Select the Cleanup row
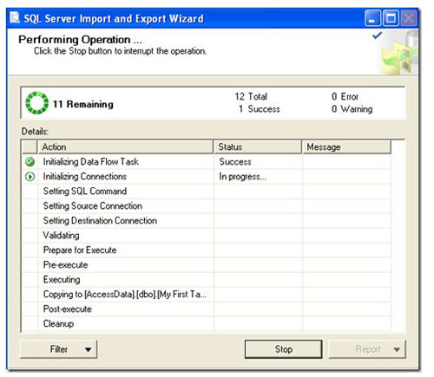434x377 pixels. pos(207,323)
